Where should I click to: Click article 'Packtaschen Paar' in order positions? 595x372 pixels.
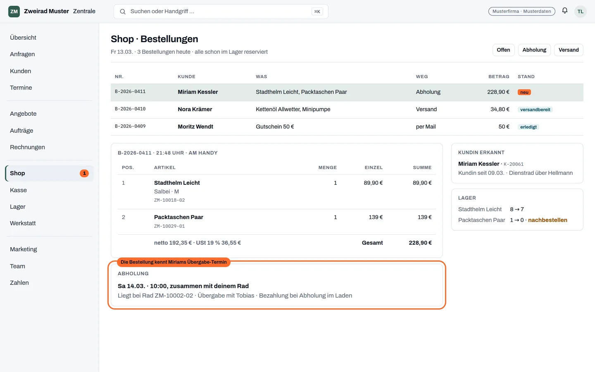[178, 217]
